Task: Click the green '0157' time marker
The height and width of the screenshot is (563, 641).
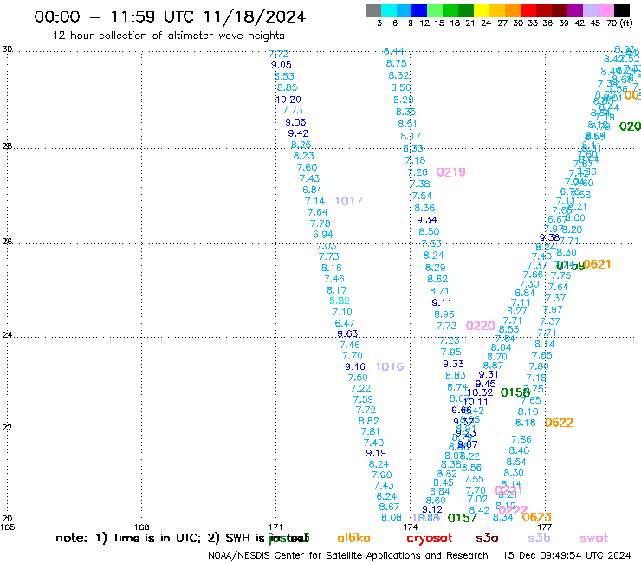Action: tap(463, 518)
